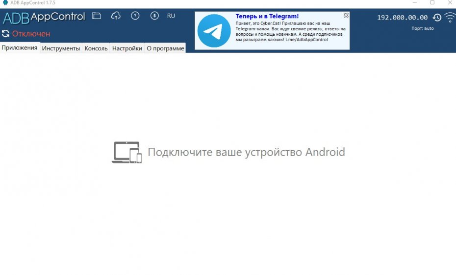Image resolution: width=456 pixels, height=275 pixels.
Task: Click the app icon in title bar
Action: 5,2
